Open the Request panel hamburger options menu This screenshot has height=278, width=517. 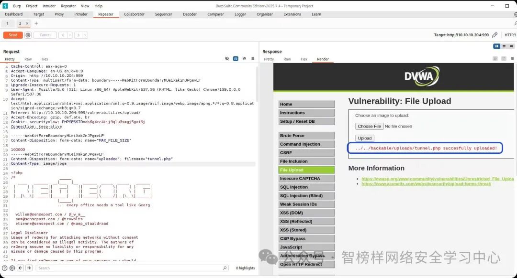(x=253, y=59)
